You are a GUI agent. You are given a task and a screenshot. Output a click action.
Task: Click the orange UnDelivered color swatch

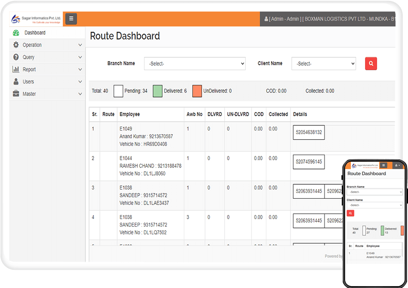click(x=197, y=91)
